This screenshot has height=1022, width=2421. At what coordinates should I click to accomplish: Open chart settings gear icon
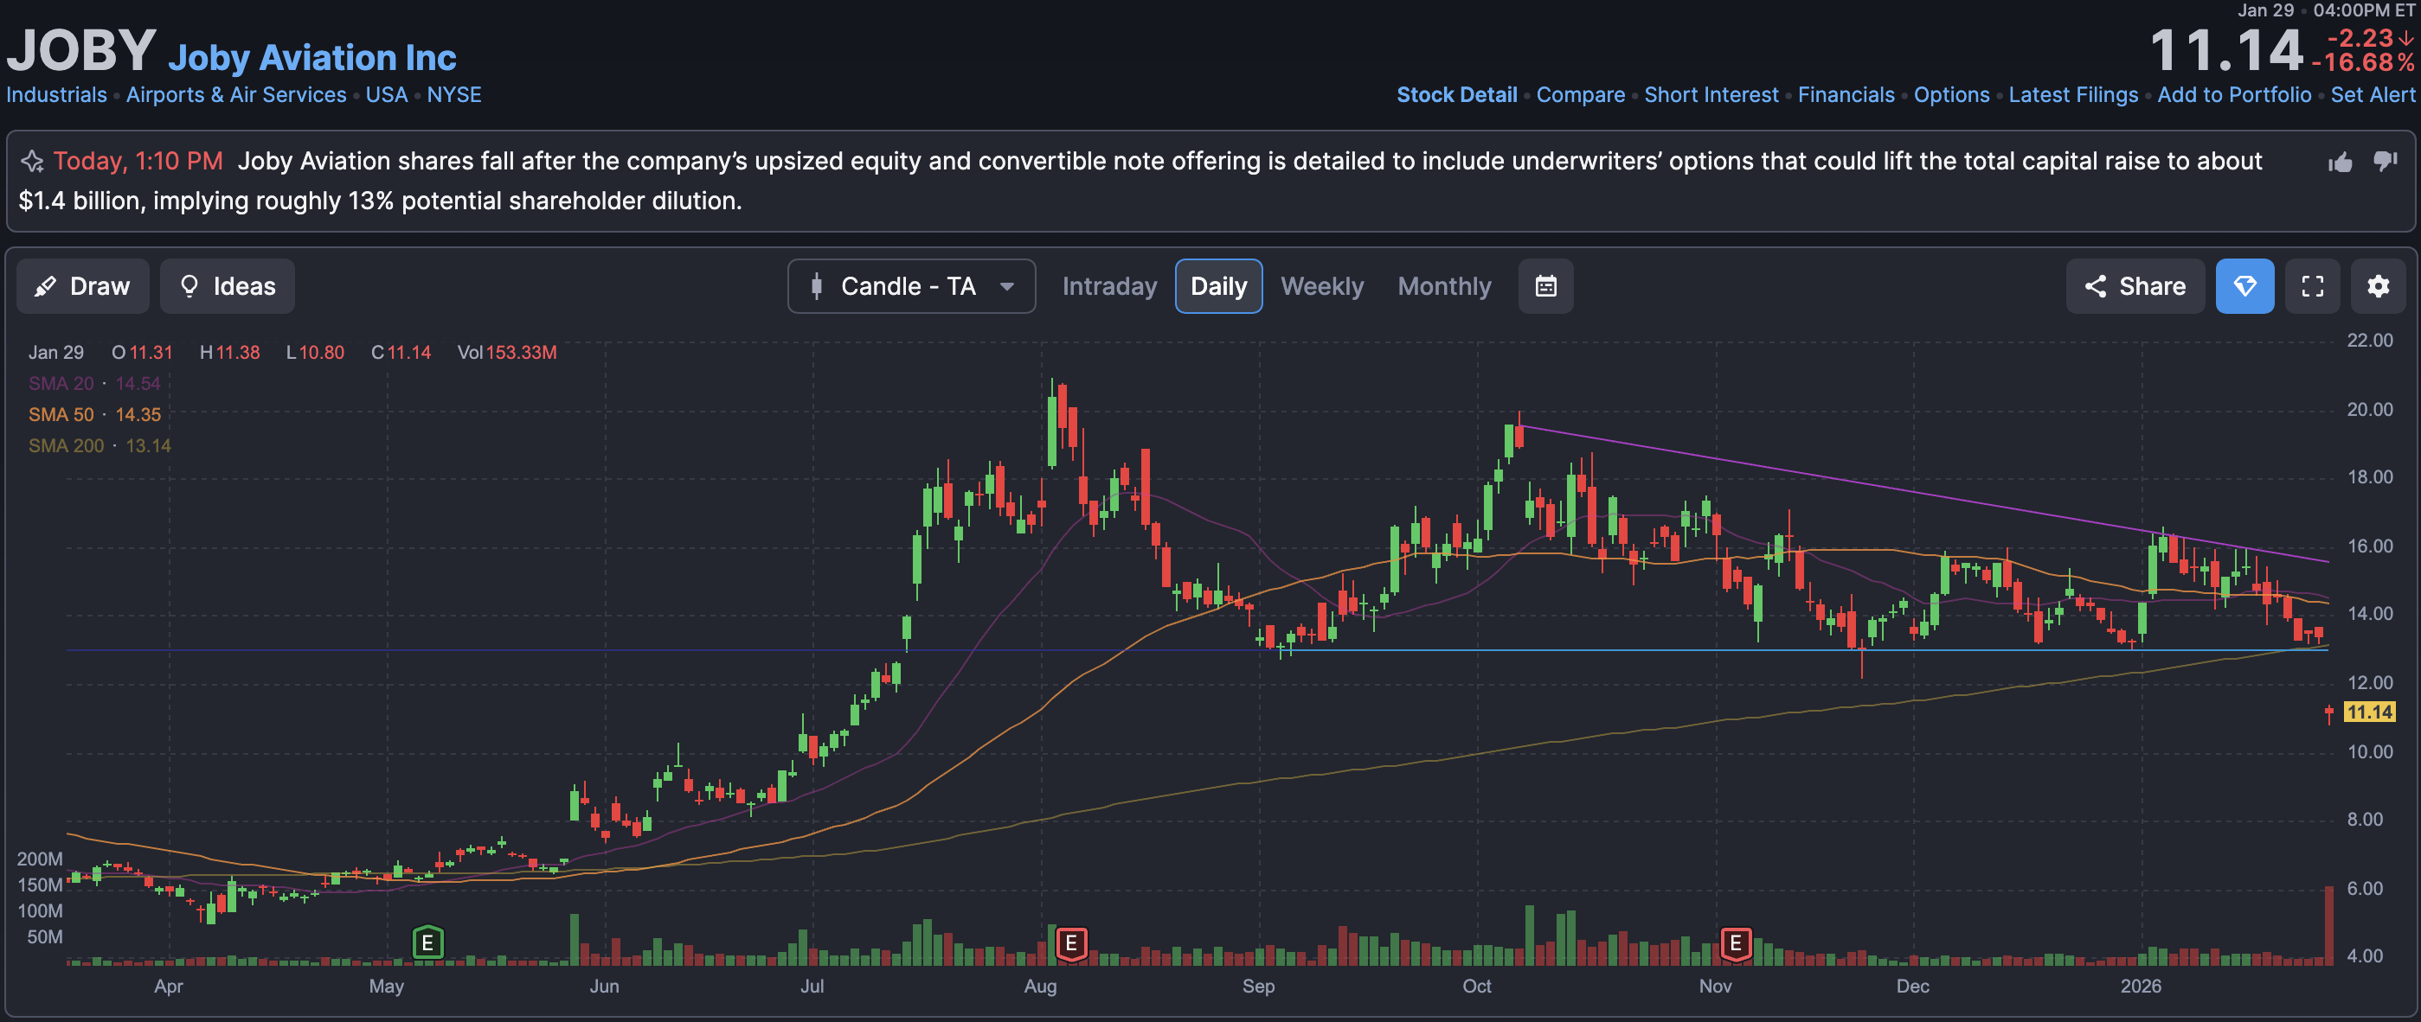click(x=2378, y=286)
